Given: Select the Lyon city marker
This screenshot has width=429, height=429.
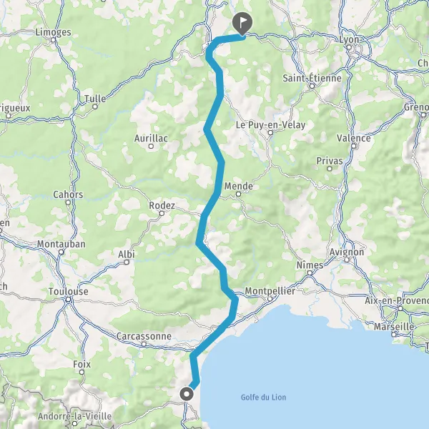Looking at the screenshot, I should click(349, 47).
